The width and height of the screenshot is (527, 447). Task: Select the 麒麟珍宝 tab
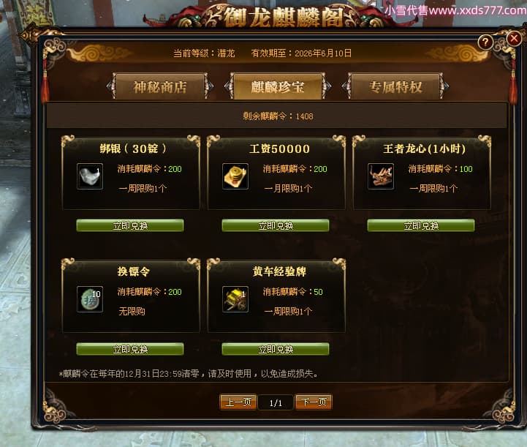(278, 87)
